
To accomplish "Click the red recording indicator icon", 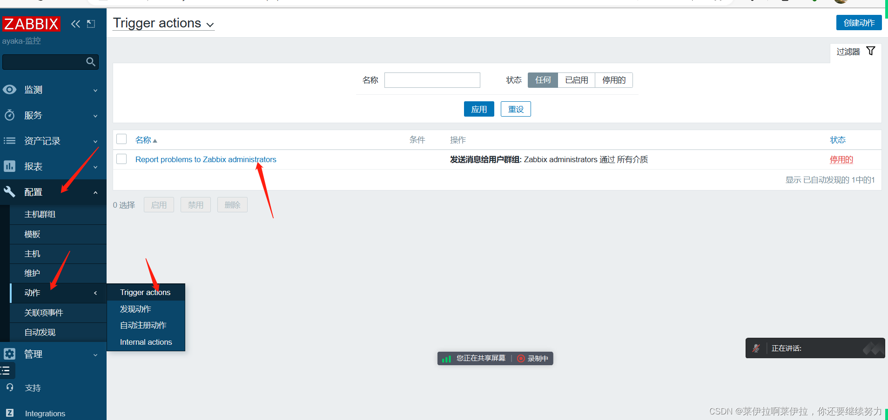I will [x=521, y=358].
